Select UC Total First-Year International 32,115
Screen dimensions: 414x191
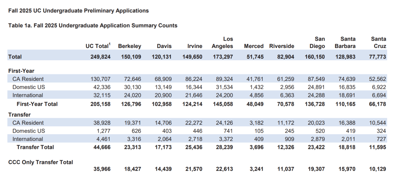tap(102, 95)
